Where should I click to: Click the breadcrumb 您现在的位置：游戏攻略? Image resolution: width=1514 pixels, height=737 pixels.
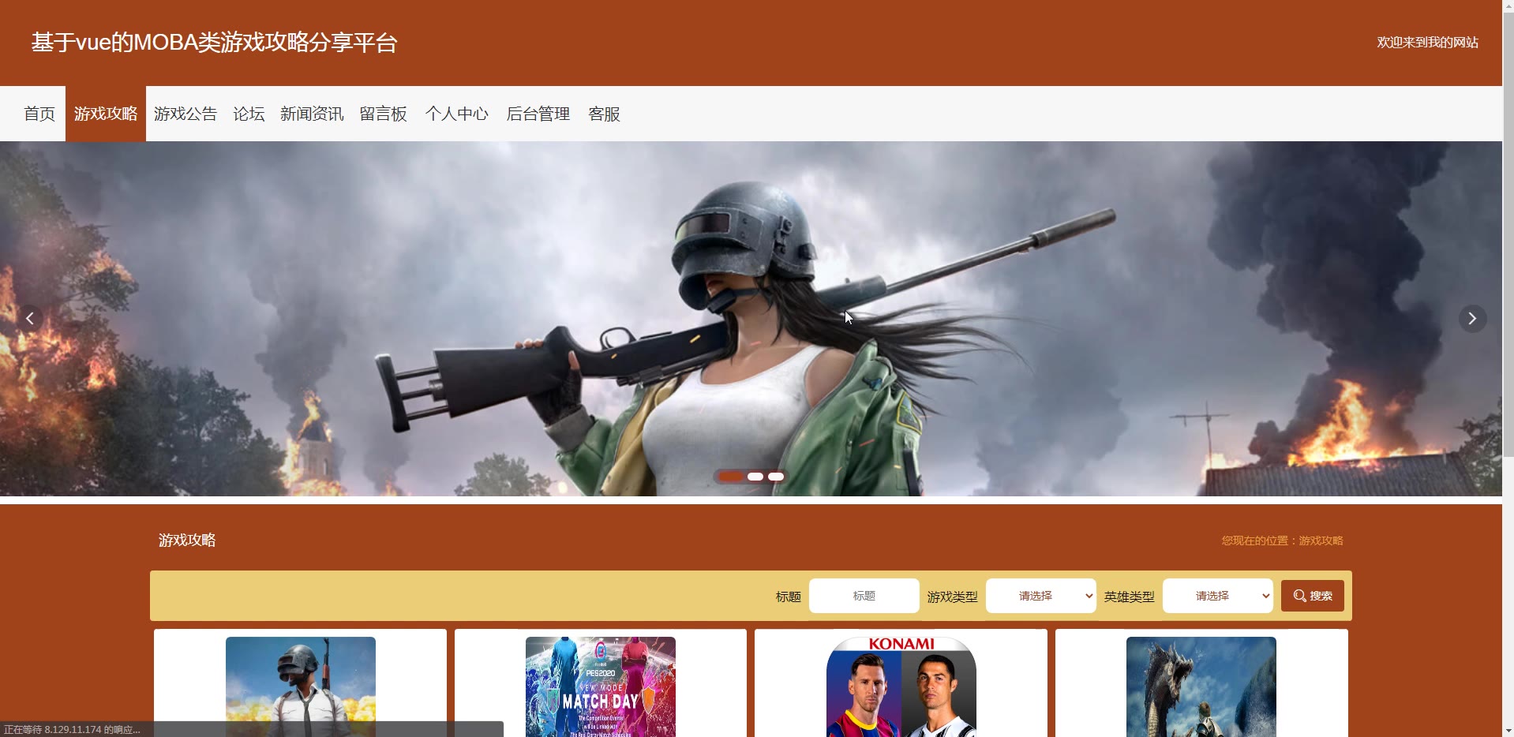coord(1282,541)
